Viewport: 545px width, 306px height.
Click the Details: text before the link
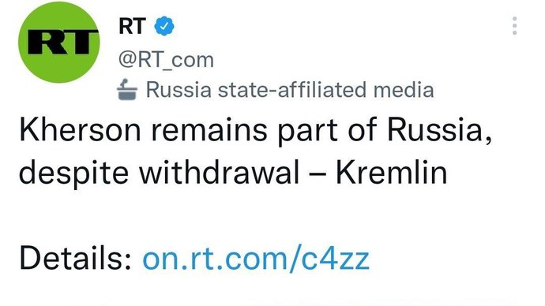pyautogui.click(x=76, y=258)
